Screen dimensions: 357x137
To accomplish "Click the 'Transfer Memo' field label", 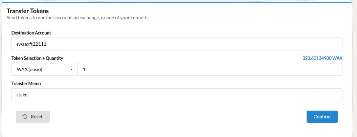I will point(26,84).
